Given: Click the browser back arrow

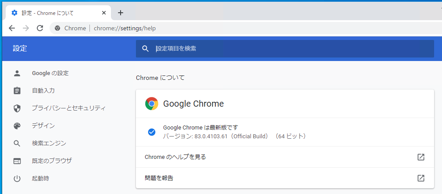Looking at the screenshot, I should 12,28.
